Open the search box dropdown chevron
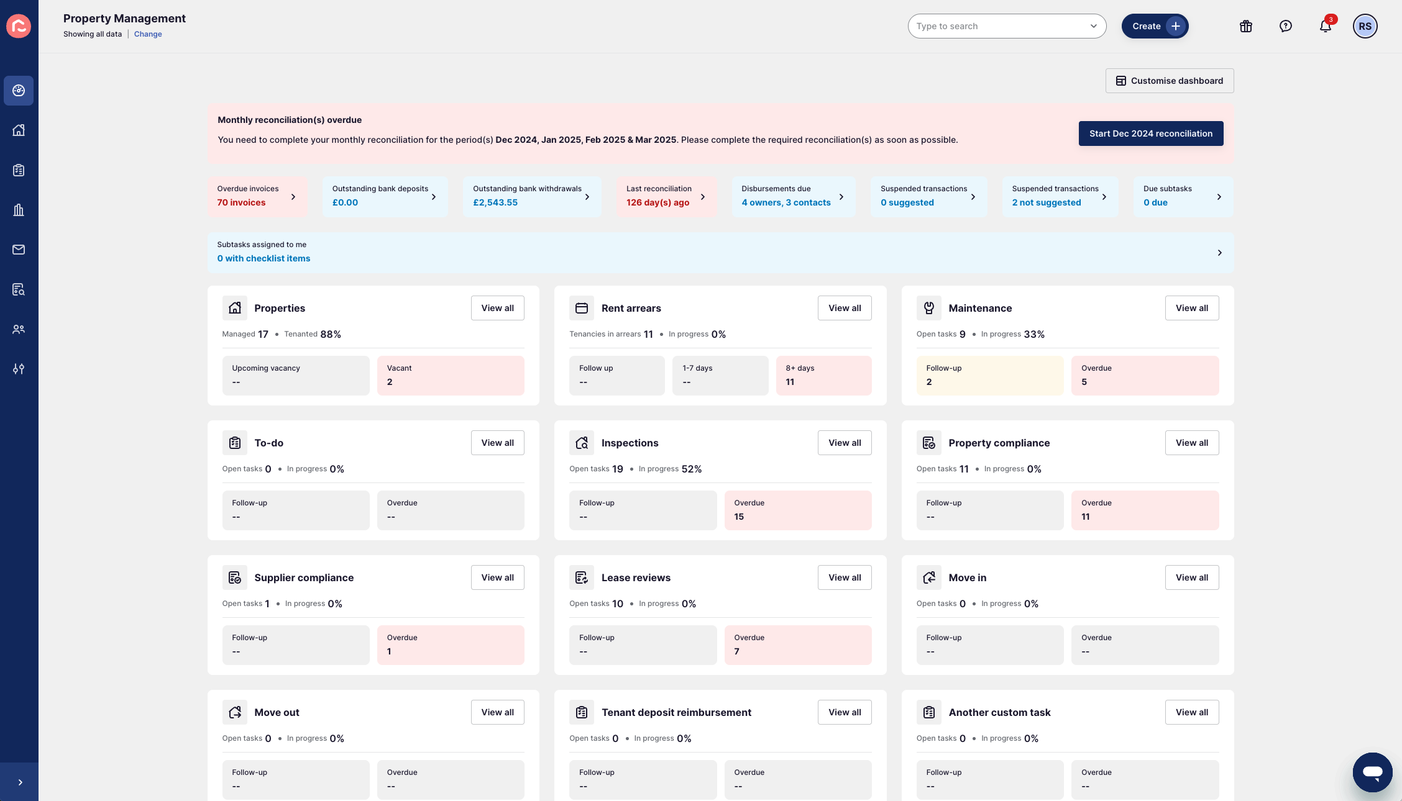 click(x=1093, y=26)
